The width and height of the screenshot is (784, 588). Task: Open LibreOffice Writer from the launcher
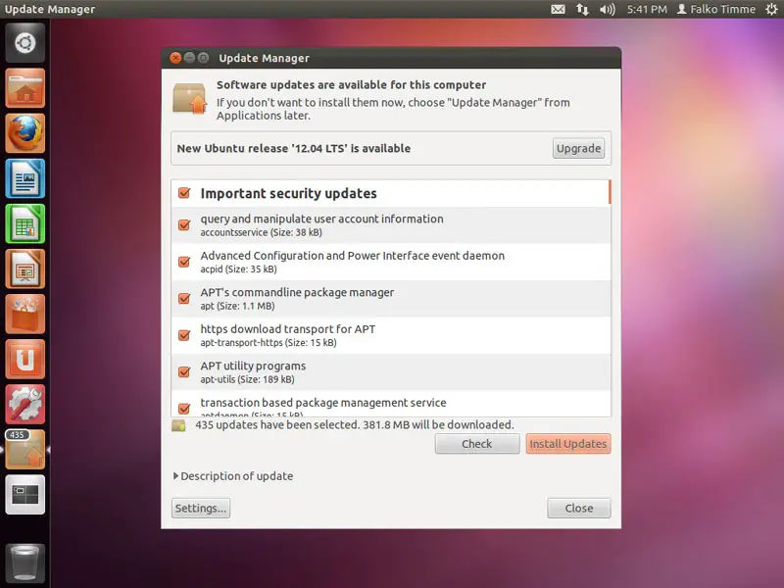[x=25, y=178]
